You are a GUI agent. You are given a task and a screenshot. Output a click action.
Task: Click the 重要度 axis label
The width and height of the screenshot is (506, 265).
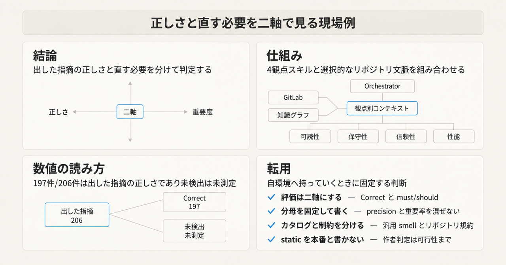(x=203, y=112)
